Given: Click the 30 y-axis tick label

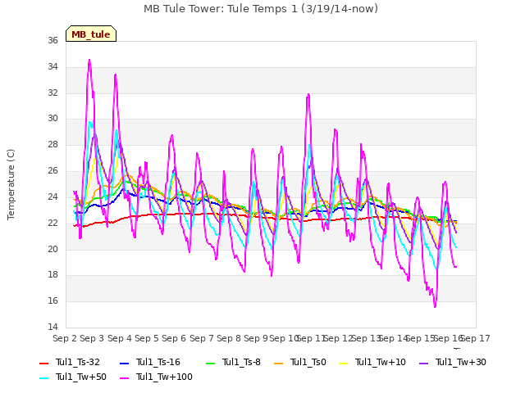Looking at the screenshot, I should (52, 118).
